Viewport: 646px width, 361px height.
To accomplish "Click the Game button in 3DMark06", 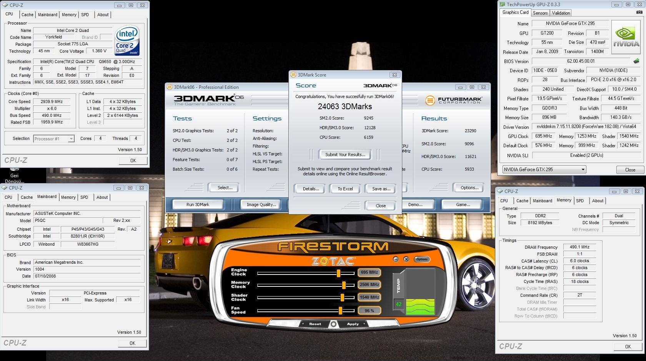I will (x=463, y=205).
